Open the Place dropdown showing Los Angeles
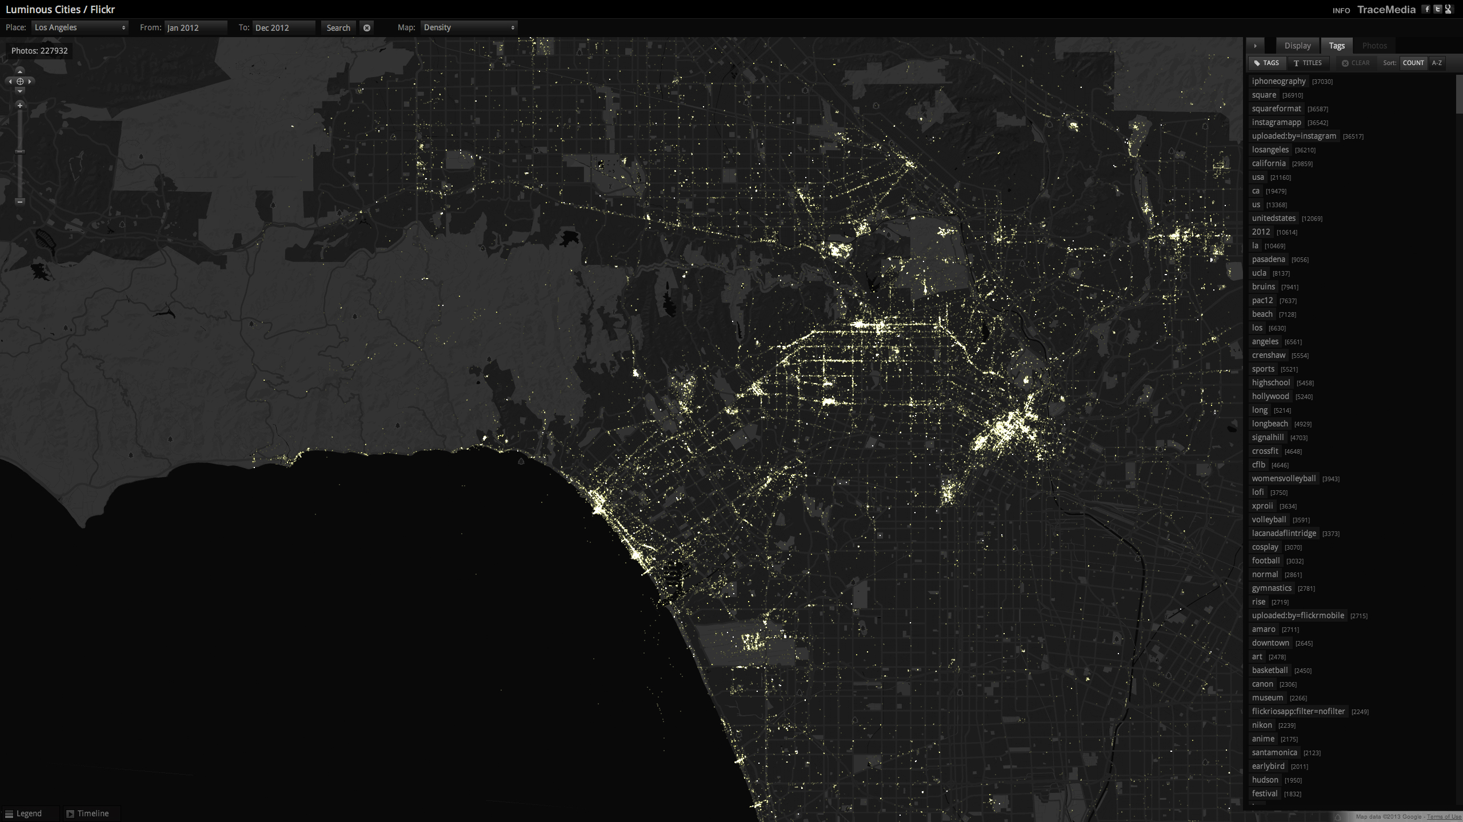Screen dimensions: 1463x822 tap(80, 27)
